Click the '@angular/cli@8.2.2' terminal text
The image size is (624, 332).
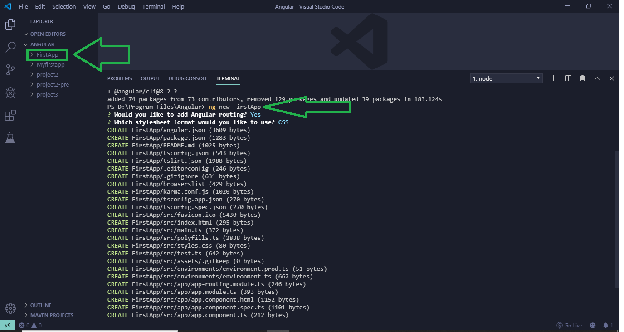pos(146,92)
